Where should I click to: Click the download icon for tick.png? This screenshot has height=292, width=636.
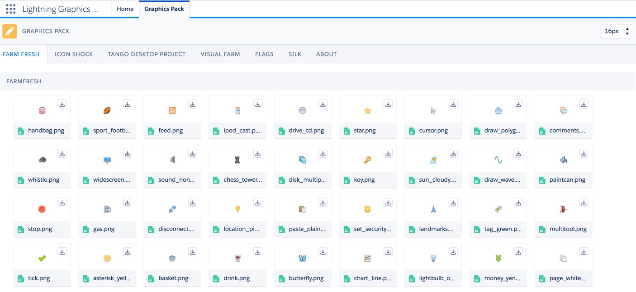pyautogui.click(x=62, y=252)
